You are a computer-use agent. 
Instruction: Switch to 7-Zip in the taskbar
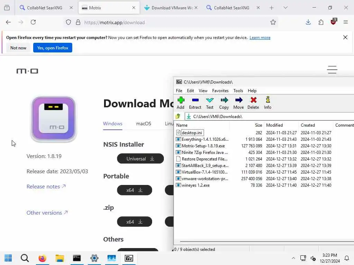click(x=129, y=258)
